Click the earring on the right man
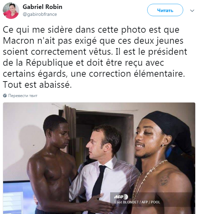Viewport: 199px width, 214px height. tap(163, 145)
